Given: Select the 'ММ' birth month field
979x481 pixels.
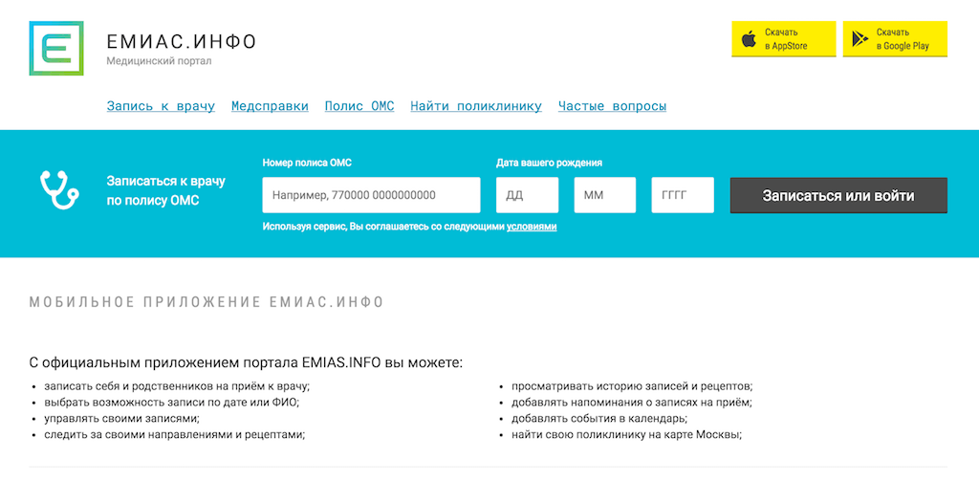Looking at the screenshot, I should [604, 195].
